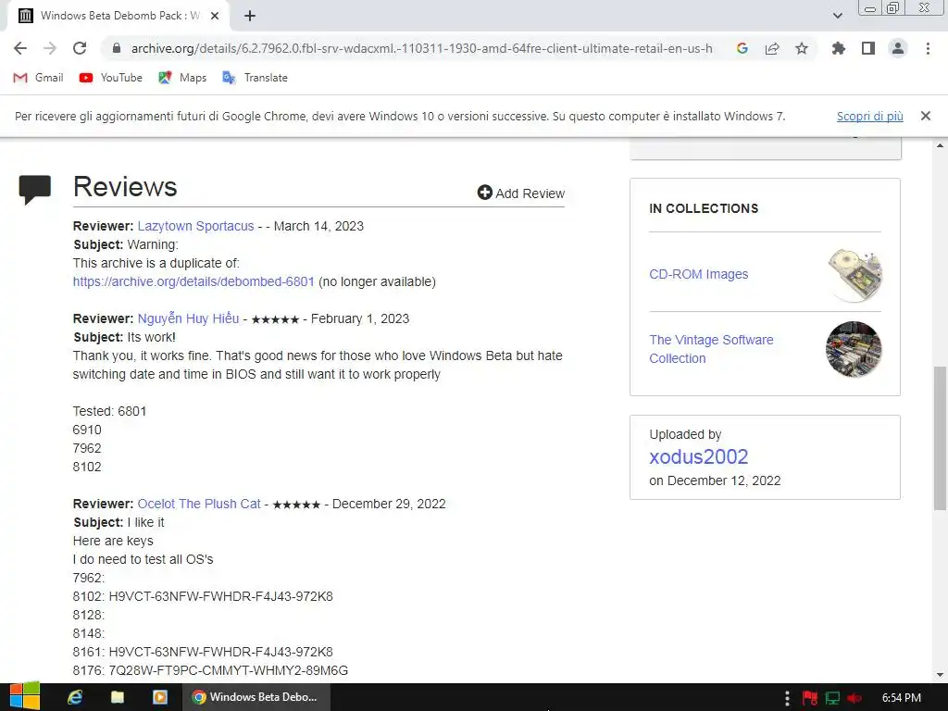Open a new tab with the plus icon
This screenshot has width=948, height=711.
click(250, 16)
